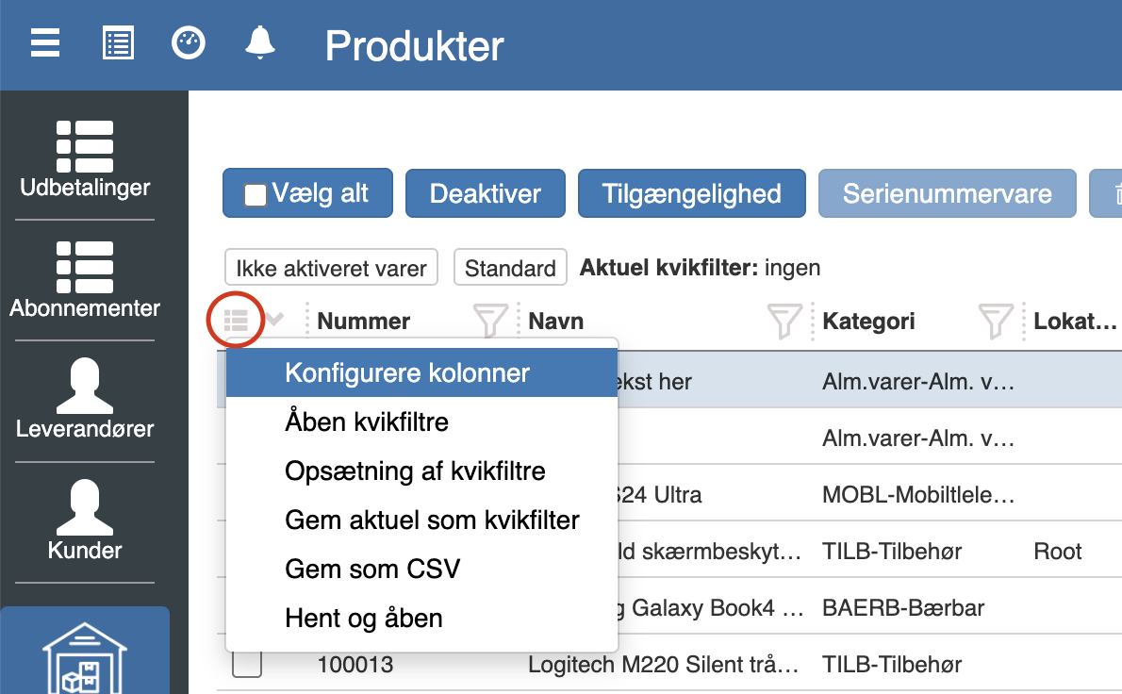1122x694 pixels.
Task: Open Leverandører section in sidebar
Action: [x=85, y=401]
